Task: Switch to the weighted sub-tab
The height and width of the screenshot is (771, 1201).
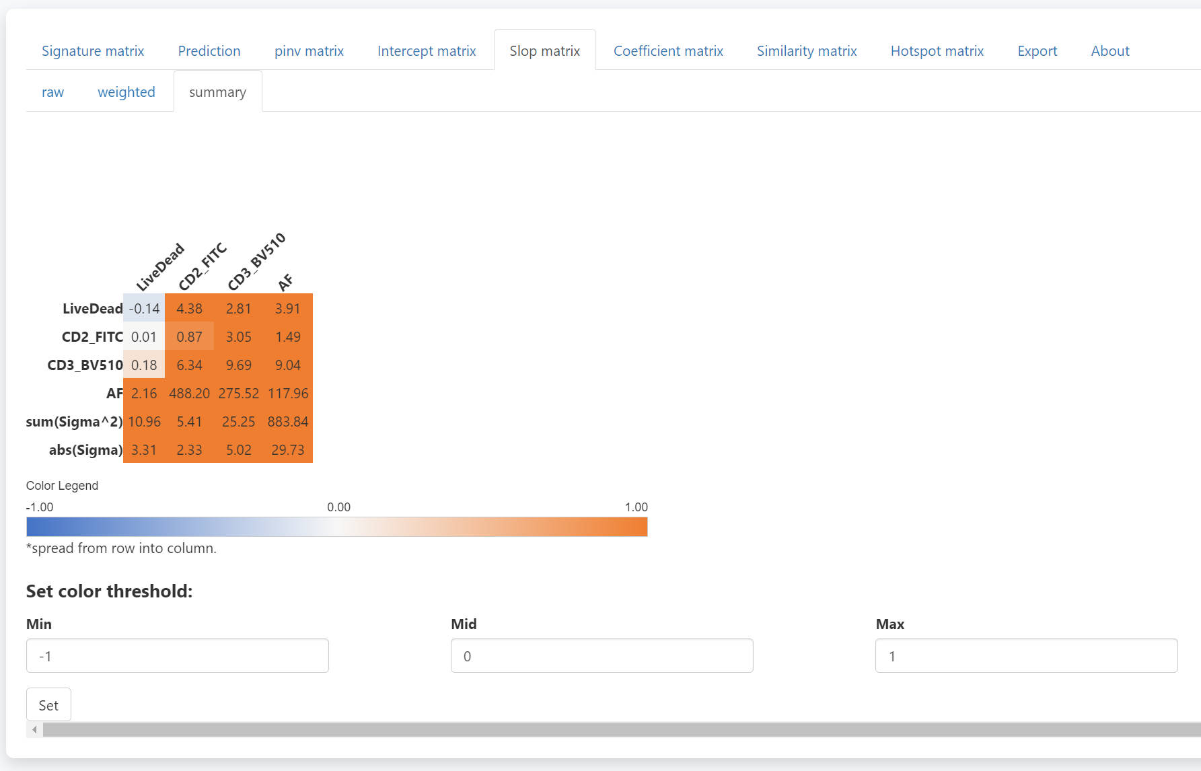Action: coord(126,92)
